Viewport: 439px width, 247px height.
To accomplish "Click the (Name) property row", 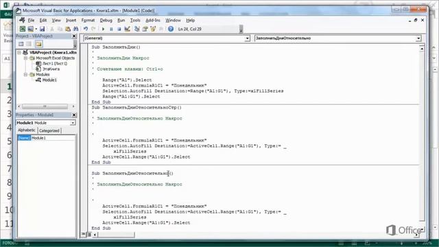I will 24,138.
